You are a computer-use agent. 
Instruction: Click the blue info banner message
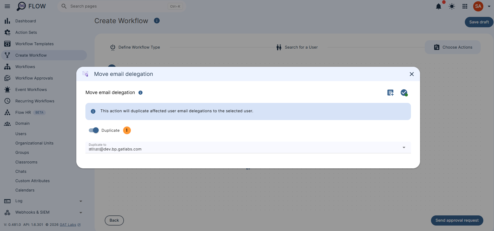248,111
